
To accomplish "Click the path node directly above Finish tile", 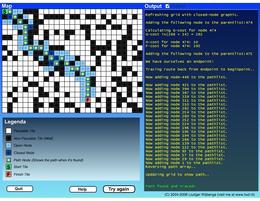I will (x=88, y=94).
